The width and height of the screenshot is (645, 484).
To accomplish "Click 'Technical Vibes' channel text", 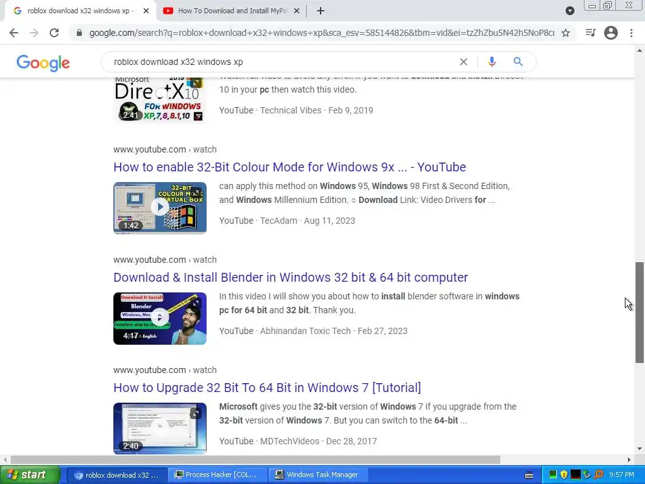I will (x=291, y=110).
